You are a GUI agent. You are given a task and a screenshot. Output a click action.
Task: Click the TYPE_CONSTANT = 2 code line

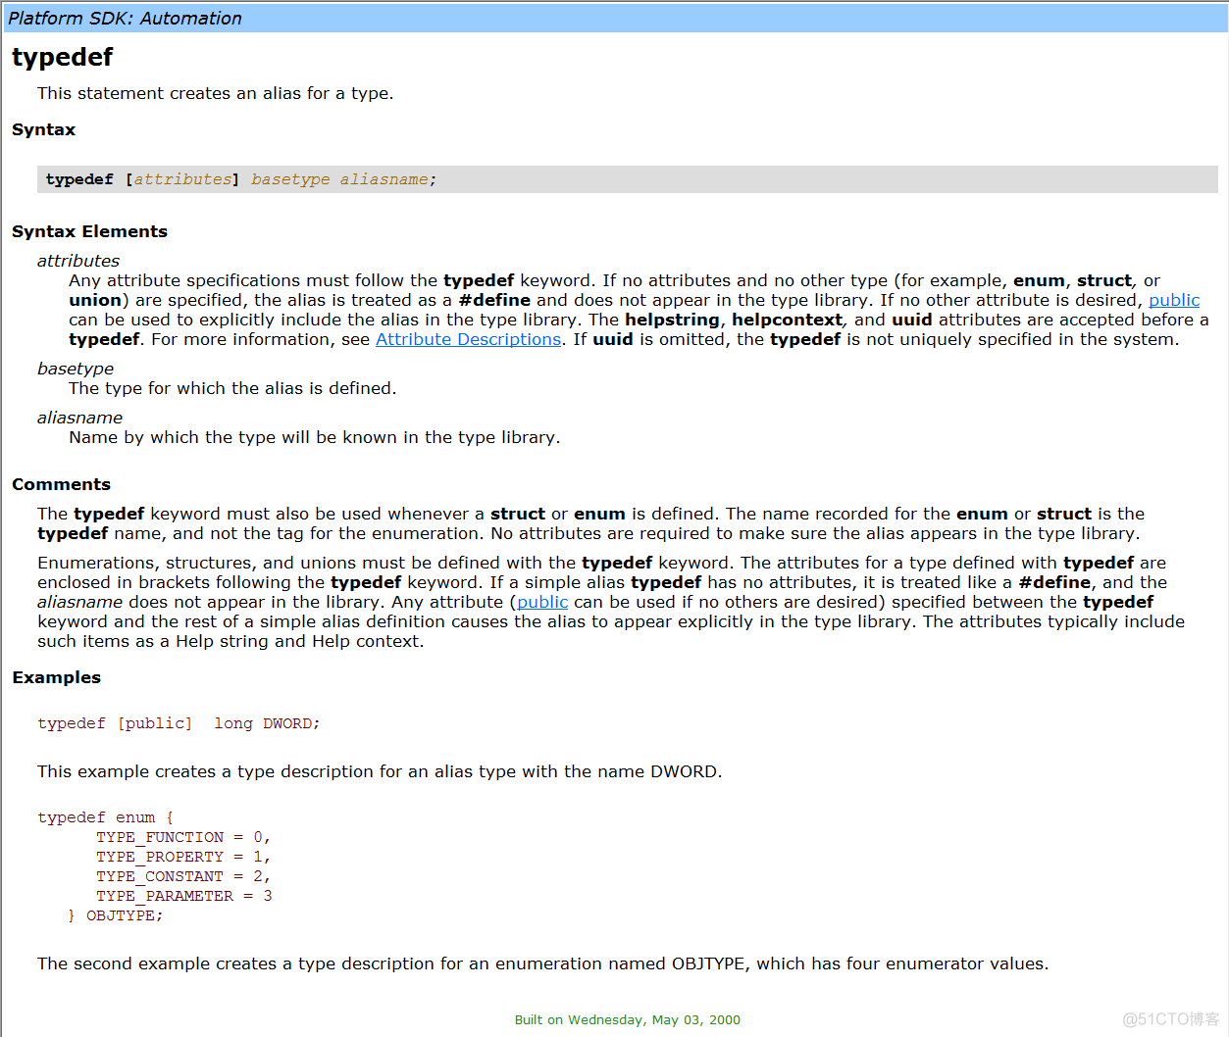[183, 876]
